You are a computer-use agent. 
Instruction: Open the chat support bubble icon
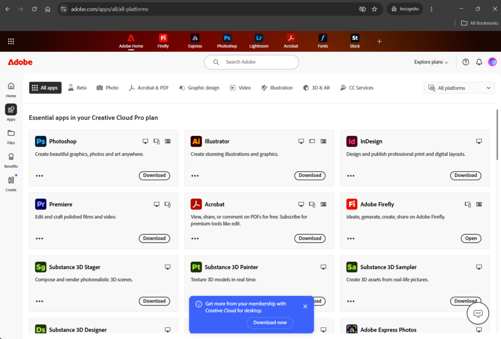pos(478,314)
